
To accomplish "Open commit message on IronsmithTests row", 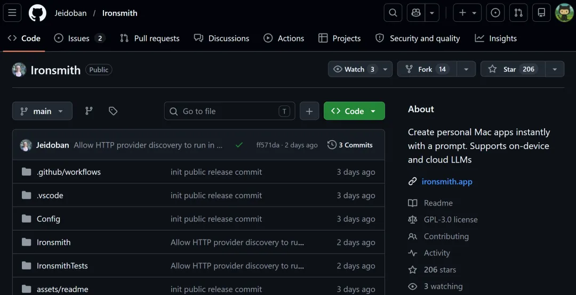I will (237, 266).
